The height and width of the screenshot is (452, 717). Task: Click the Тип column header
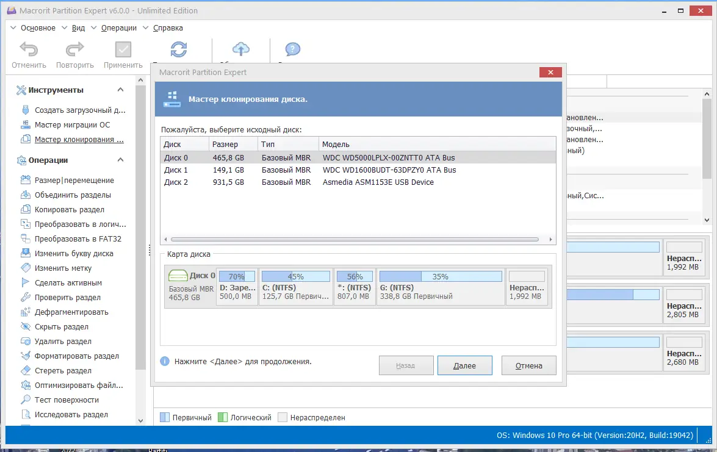(289, 144)
